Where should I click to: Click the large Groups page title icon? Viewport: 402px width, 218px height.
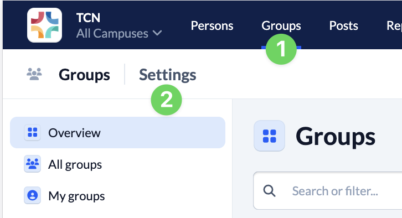[x=269, y=136]
